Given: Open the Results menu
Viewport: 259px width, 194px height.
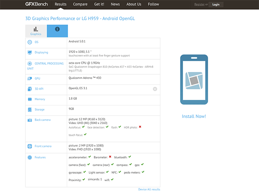Looking at the screenshot, I should pos(61,4).
